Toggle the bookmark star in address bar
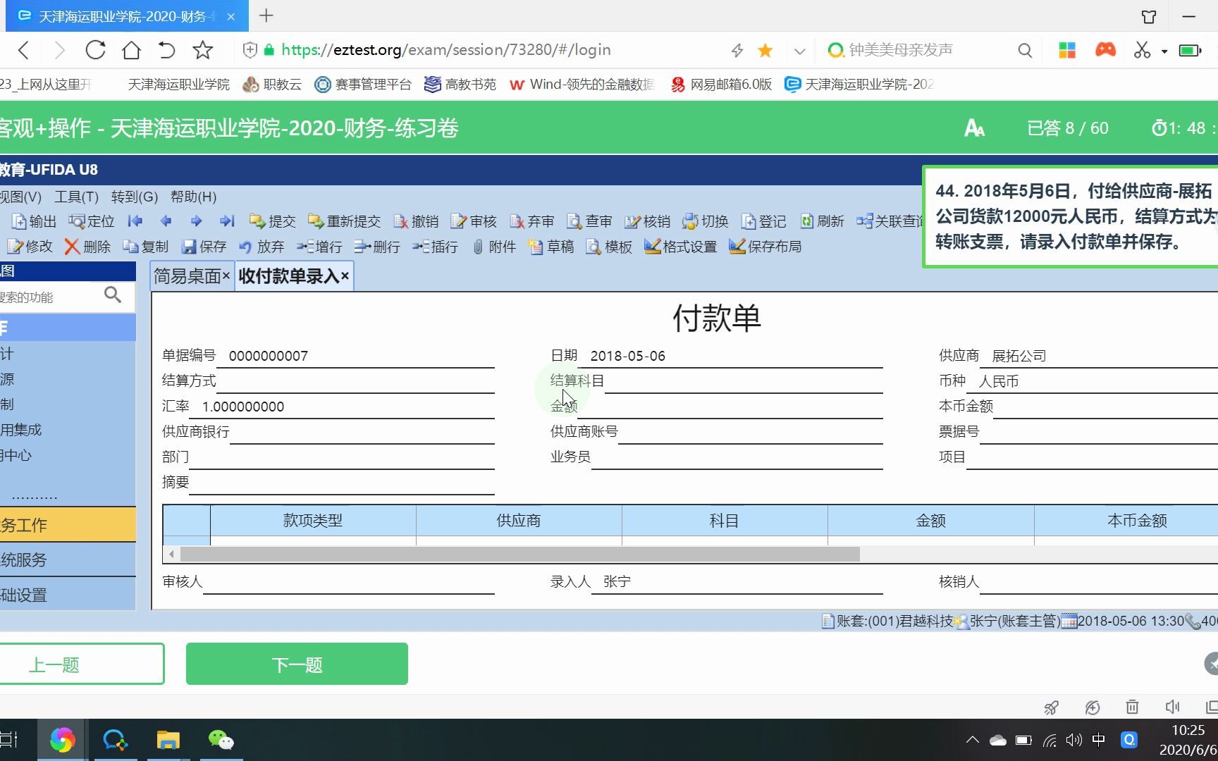This screenshot has width=1218, height=761. [764, 49]
